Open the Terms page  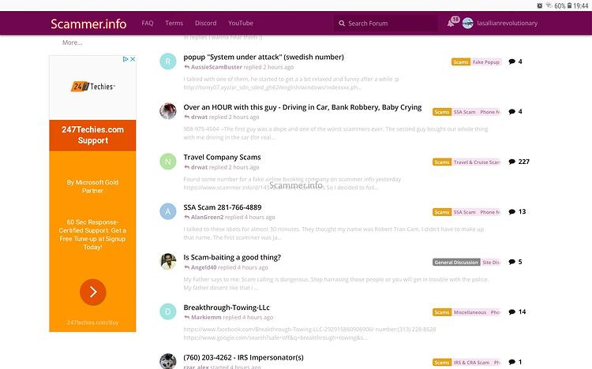click(174, 23)
